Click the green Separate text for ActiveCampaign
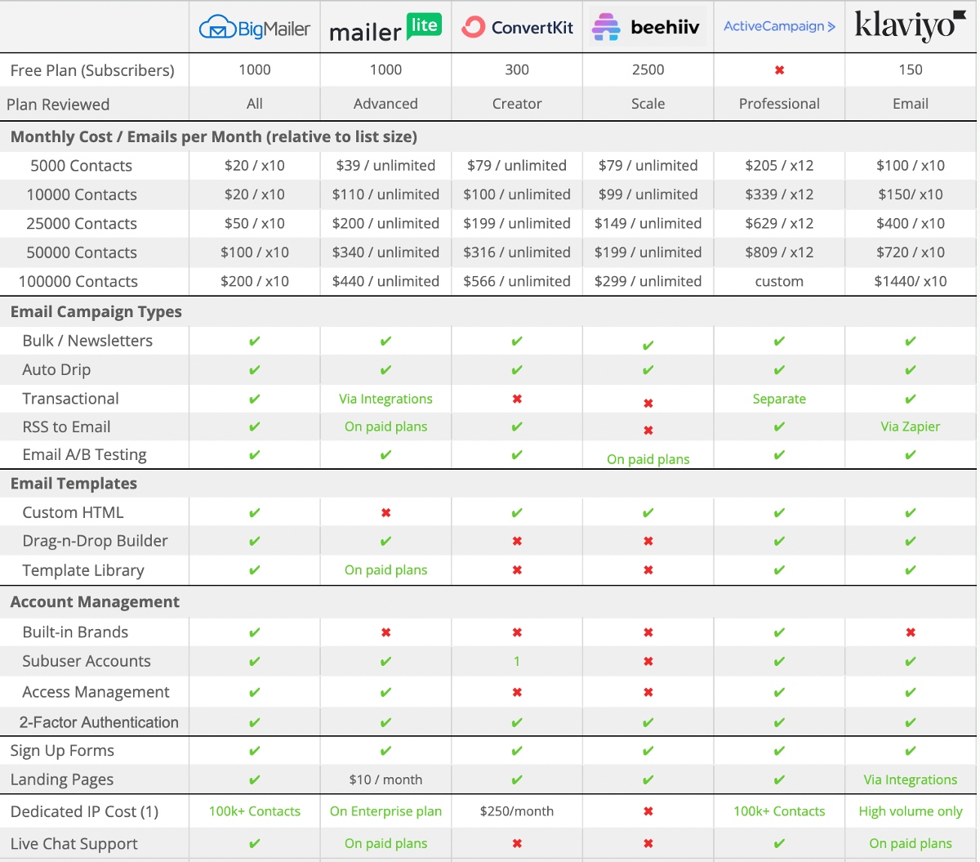This screenshot has width=980, height=862. tap(779, 399)
